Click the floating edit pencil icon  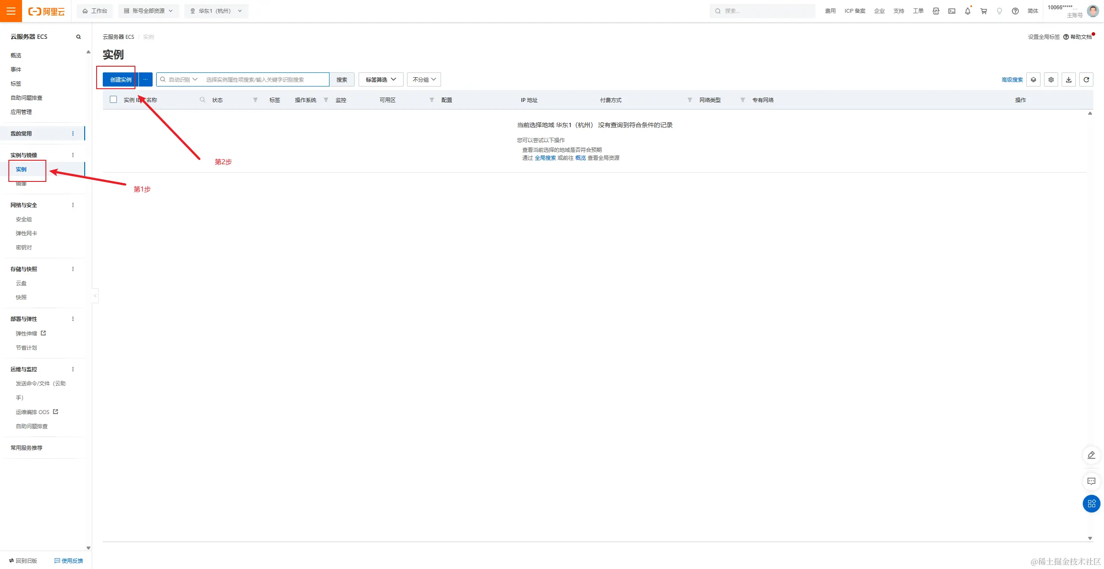click(x=1091, y=455)
